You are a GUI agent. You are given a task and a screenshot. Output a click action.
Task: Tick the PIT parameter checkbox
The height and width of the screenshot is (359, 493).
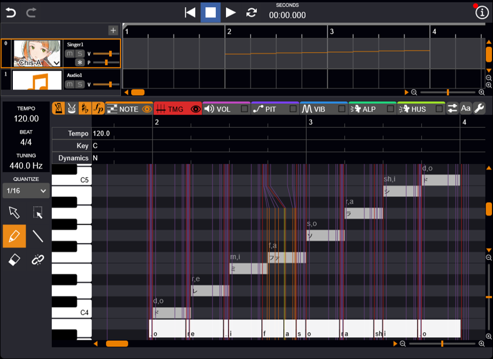tap(293, 109)
